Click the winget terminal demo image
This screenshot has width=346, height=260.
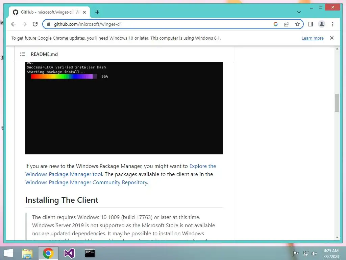[124, 108]
